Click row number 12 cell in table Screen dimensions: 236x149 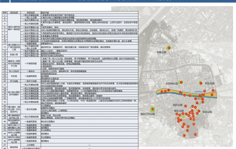pos(5,47)
